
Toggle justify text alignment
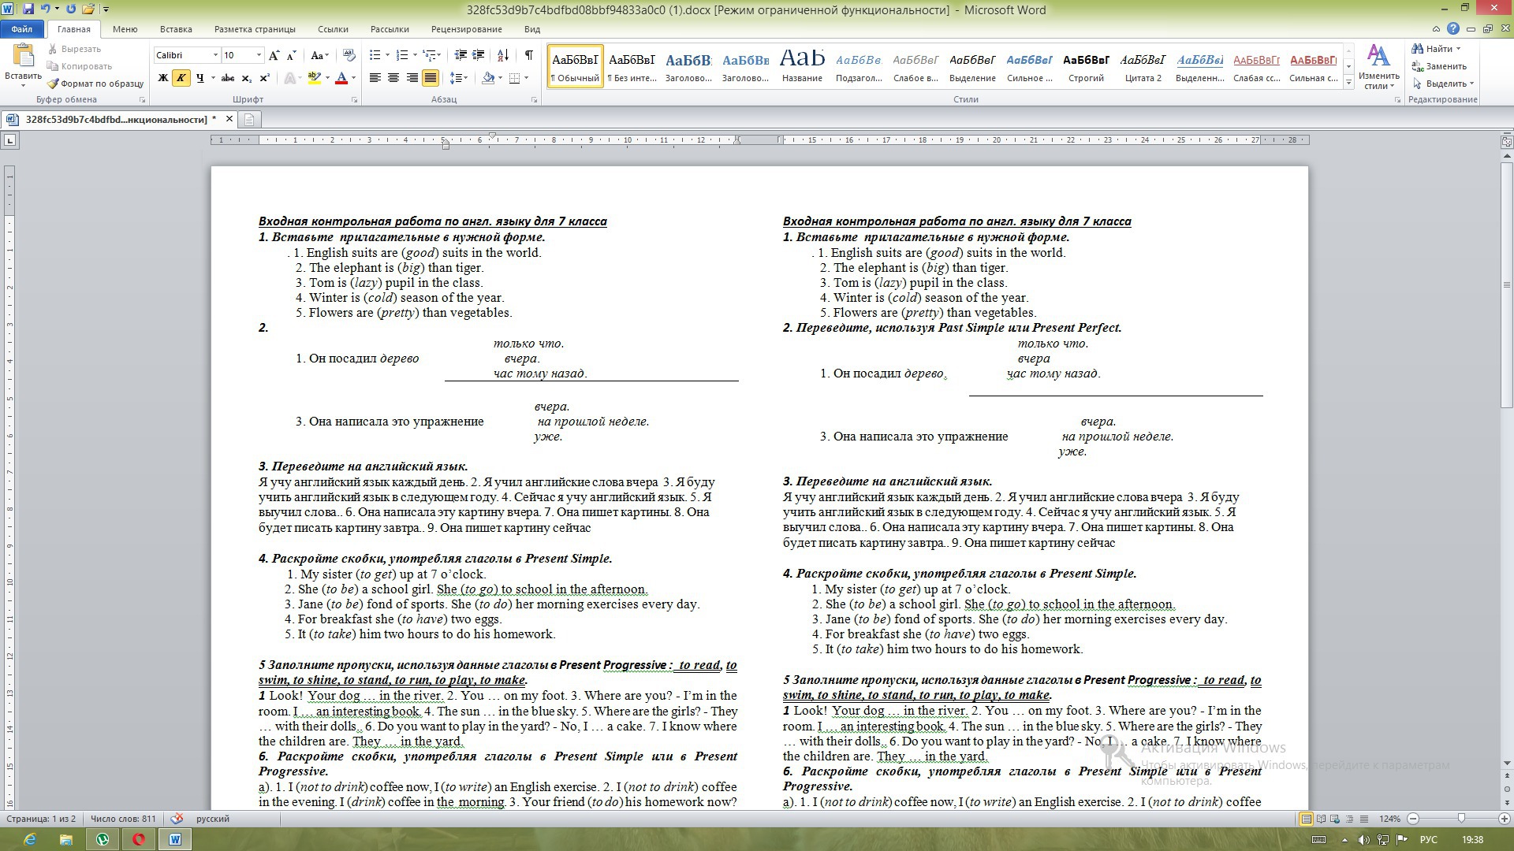(x=431, y=78)
